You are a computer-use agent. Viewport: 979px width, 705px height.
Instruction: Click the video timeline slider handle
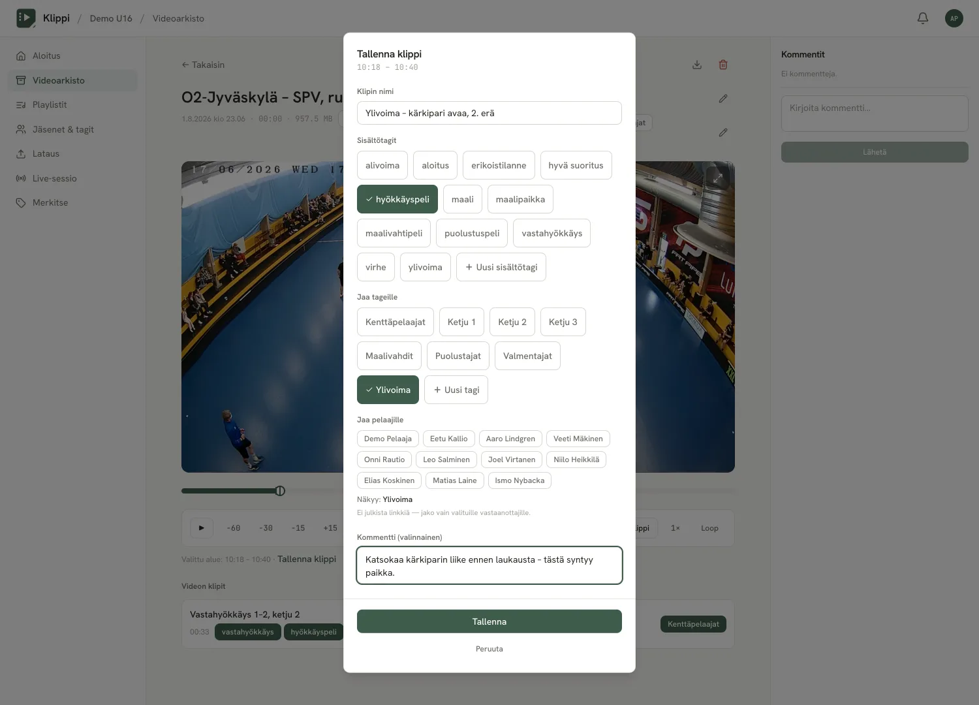(280, 491)
